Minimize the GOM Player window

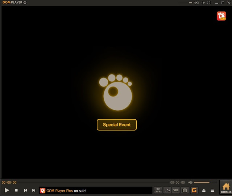click(x=217, y=3)
